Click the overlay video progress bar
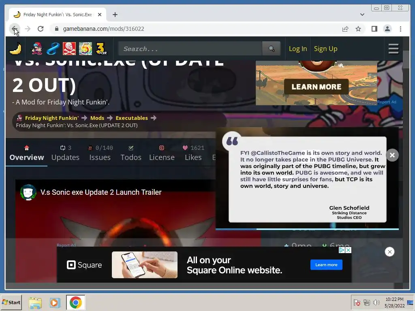The width and height of the screenshot is (415, 311). click(307, 229)
